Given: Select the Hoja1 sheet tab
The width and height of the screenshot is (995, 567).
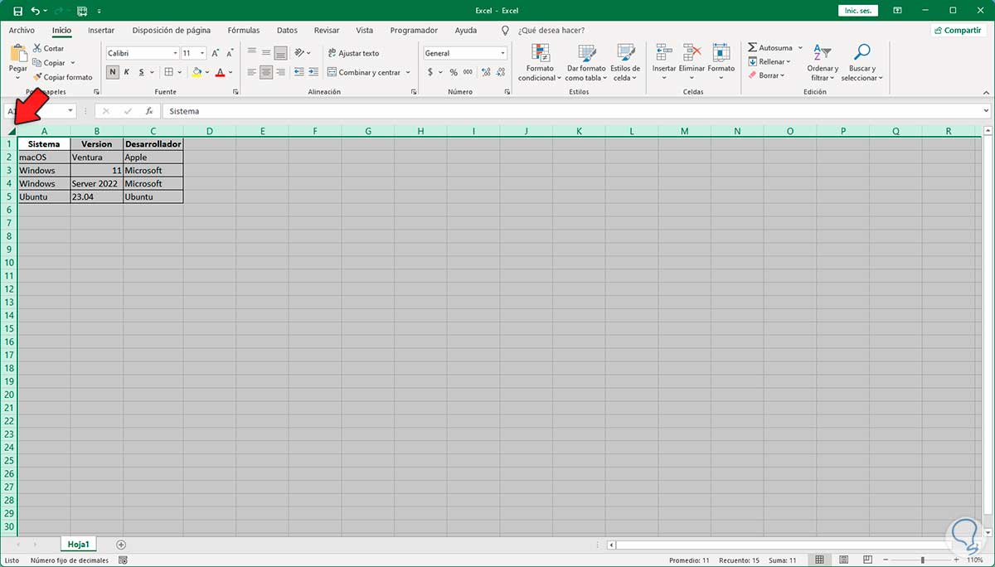Looking at the screenshot, I should [79, 545].
